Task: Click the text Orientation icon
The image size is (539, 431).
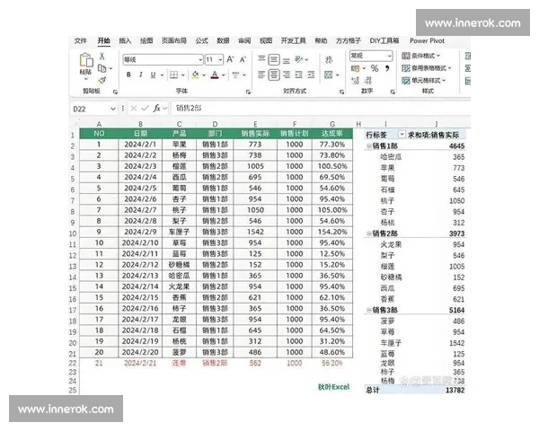Action: tap(299, 59)
